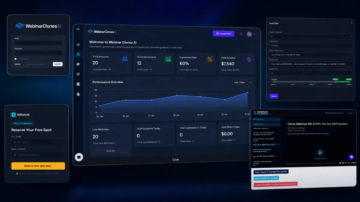Toggle the Remember me checkbox on login

click(16, 59)
